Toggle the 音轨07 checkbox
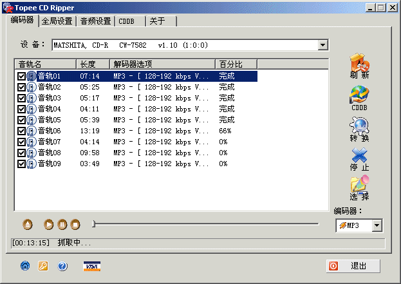Image resolution: width=401 pixels, height=284 pixels. click(21, 142)
